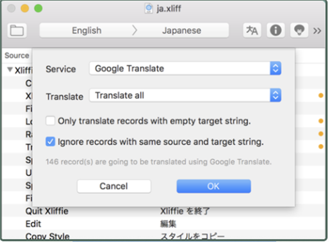Click the target text Xliffie を終了
The image size is (329, 242).
(x=185, y=211)
